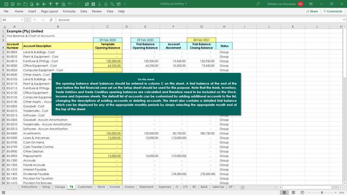
Task: Open ribbon display options icon
Action: [x=311, y=4]
